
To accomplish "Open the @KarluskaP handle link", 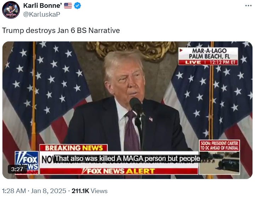I will tap(42, 15).
